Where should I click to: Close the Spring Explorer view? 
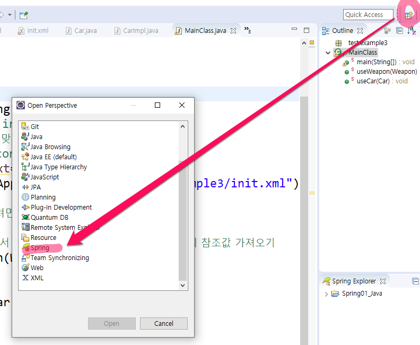pyautogui.click(x=383, y=281)
